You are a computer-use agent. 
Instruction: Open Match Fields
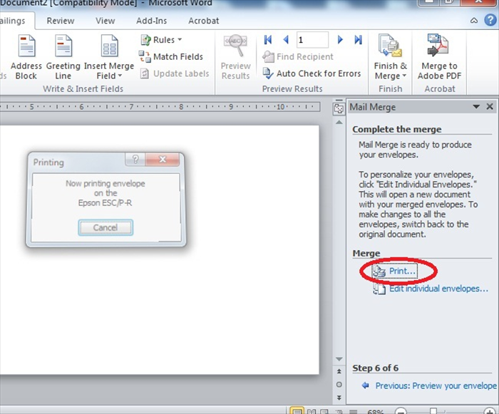point(171,56)
